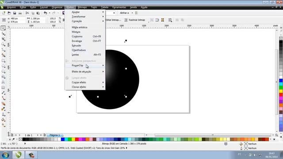Click the volume icon in system tray

pyautogui.click(x=255, y=155)
